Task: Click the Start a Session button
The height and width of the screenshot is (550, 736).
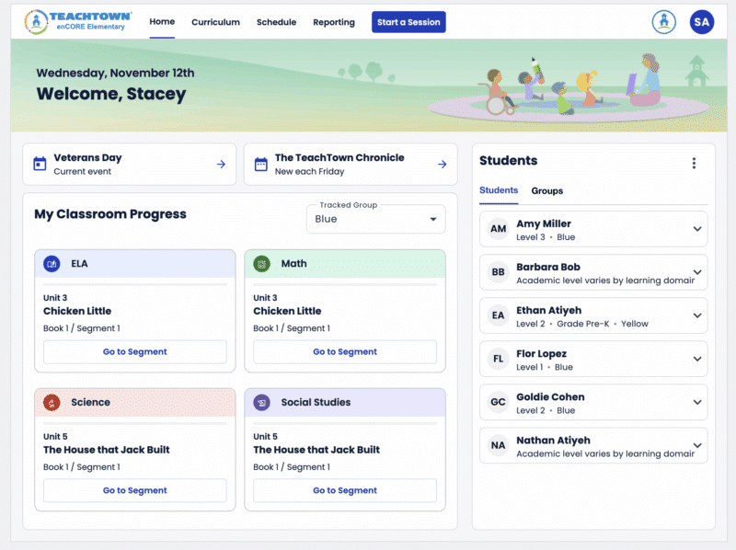Action: (x=408, y=22)
